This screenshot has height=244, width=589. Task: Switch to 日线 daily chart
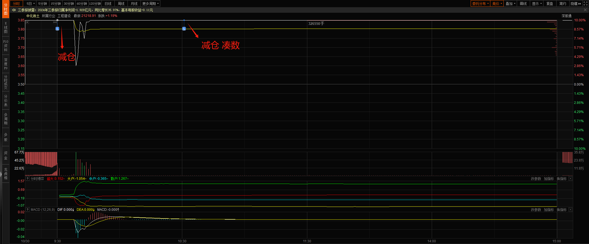tap(108, 4)
